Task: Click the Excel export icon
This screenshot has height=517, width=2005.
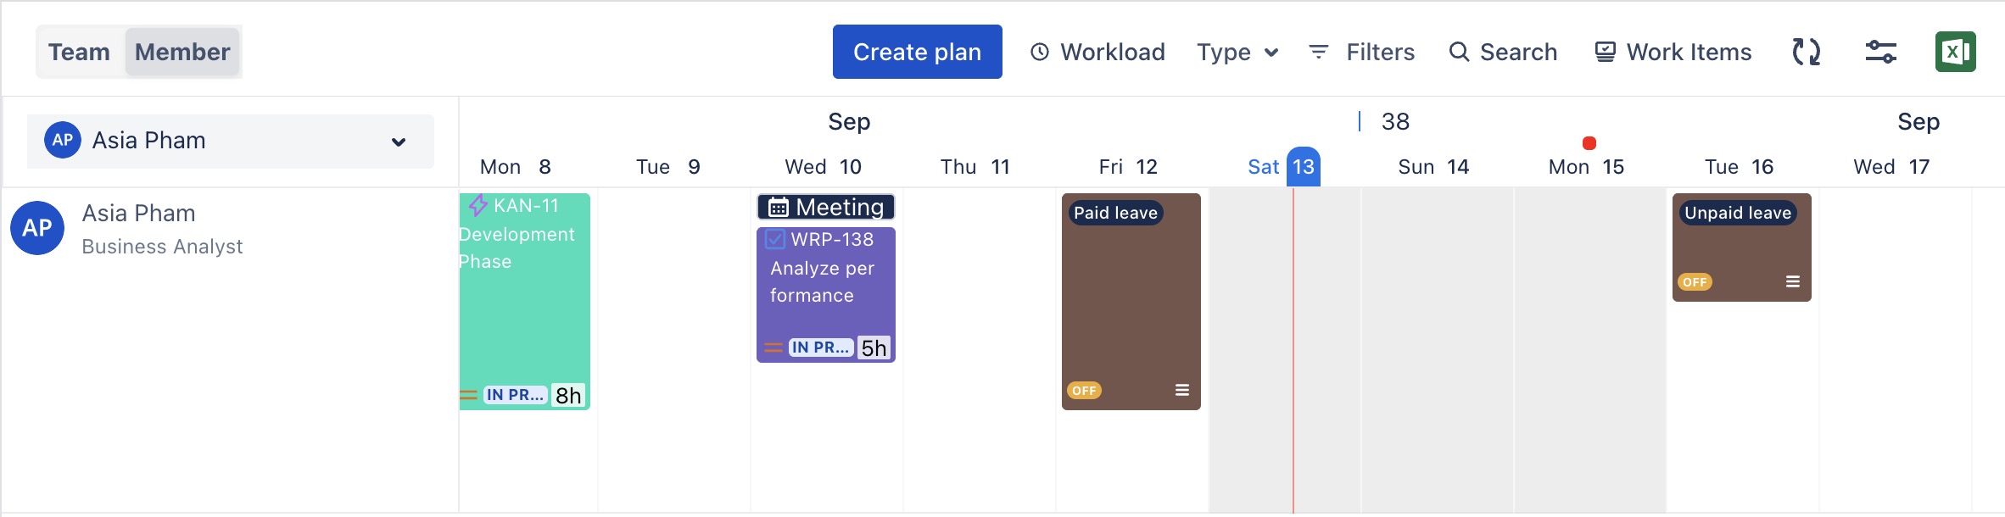Action: 1955,52
